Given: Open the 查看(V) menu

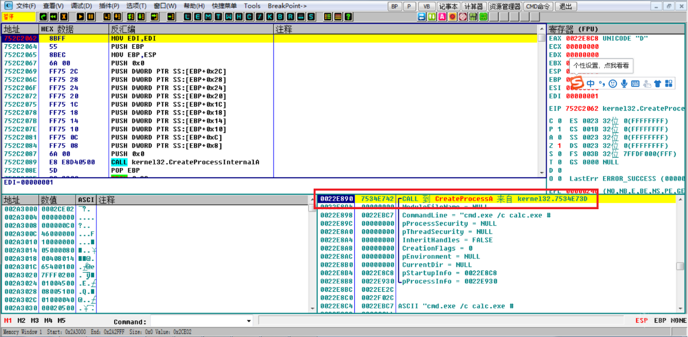Looking at the screenshot, I should [54, 6].
